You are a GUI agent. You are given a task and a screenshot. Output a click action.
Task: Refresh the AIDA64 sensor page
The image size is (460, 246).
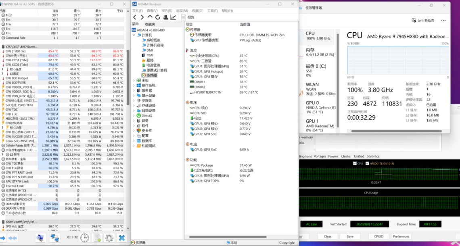click(x=158, y=17)
